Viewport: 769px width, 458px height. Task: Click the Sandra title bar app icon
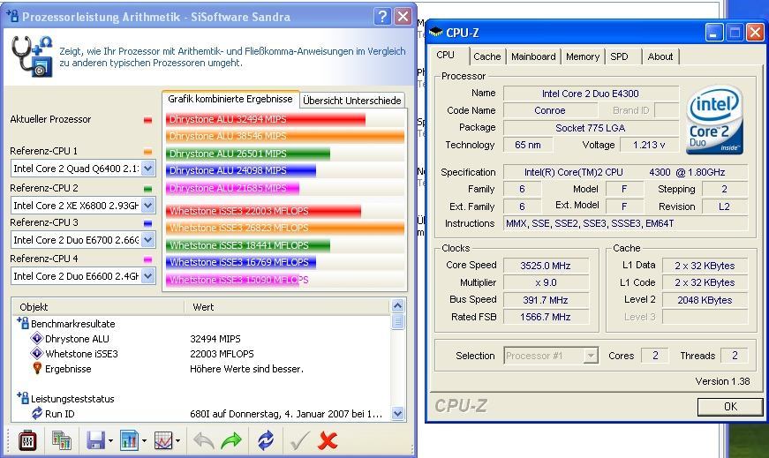click(12, 16)
